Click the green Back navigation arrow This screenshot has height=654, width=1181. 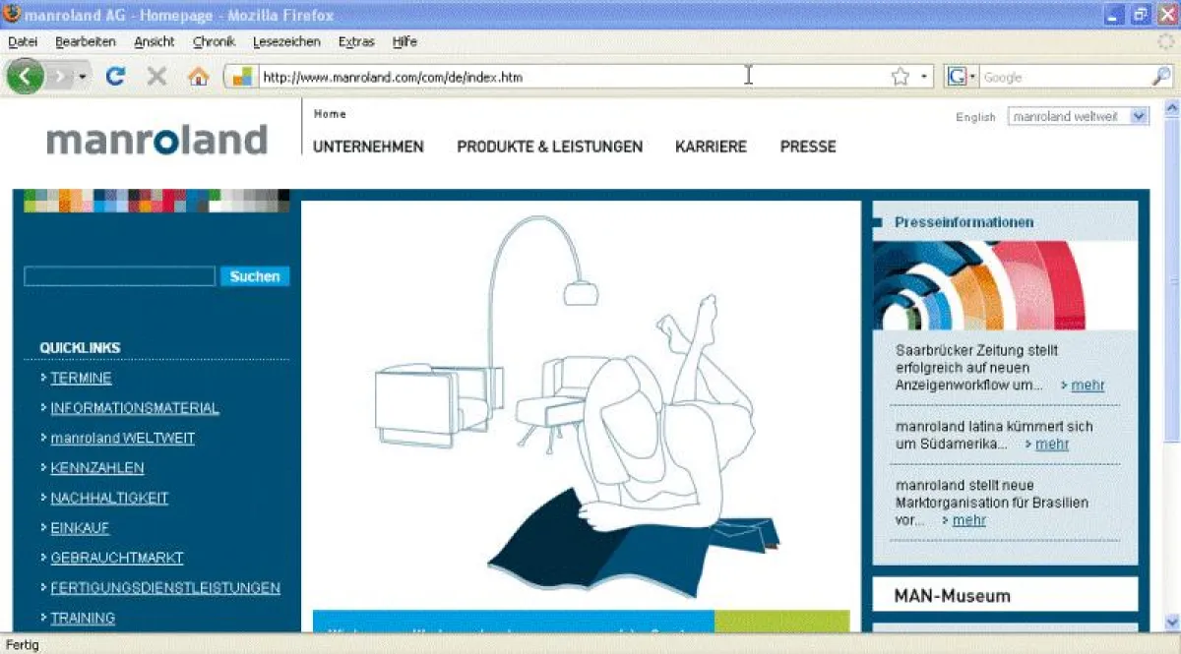point(24,76)
